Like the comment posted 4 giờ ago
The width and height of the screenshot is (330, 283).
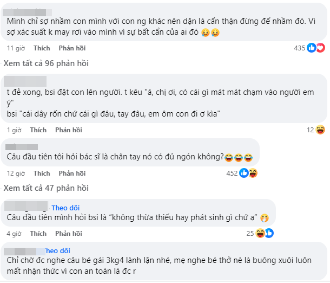point(38,234)
